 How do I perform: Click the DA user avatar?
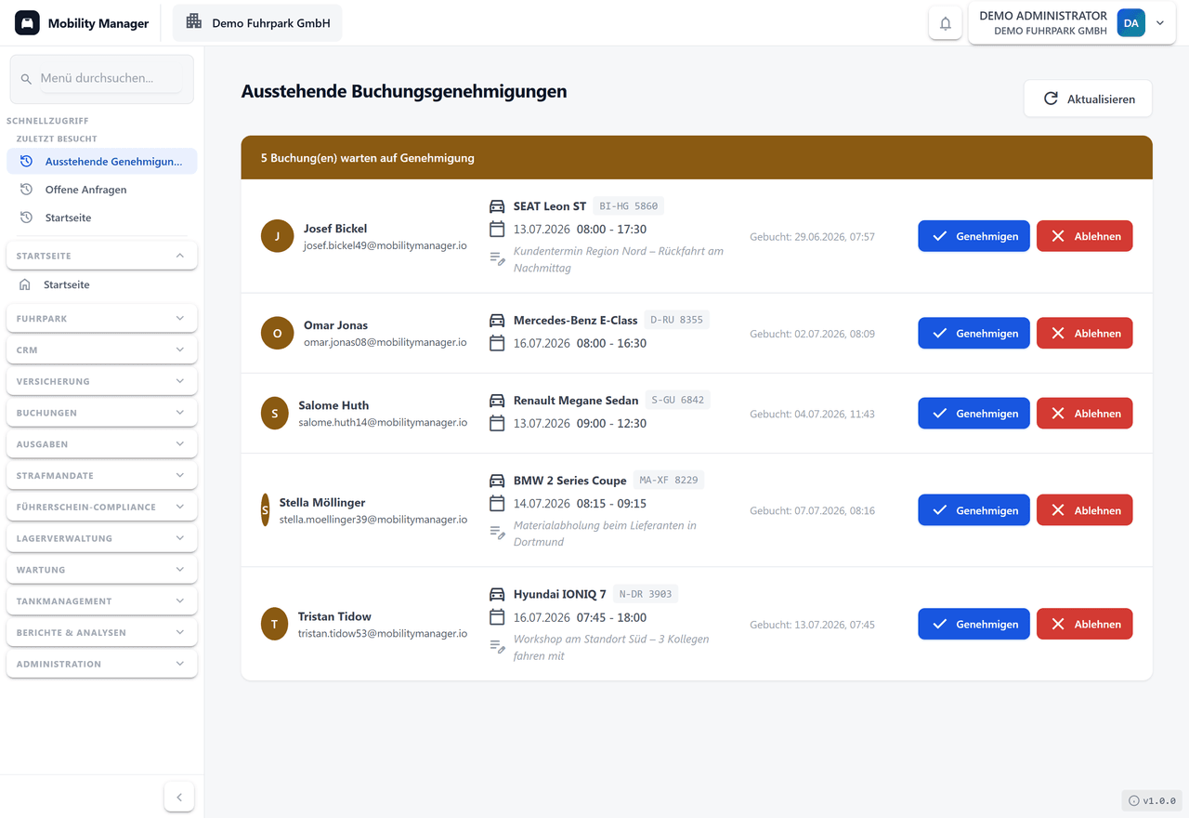(1130, 23)
